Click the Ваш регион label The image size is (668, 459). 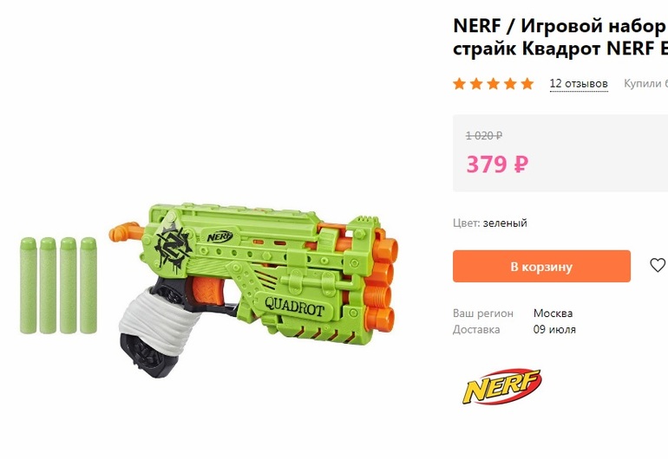coord(483,314)
